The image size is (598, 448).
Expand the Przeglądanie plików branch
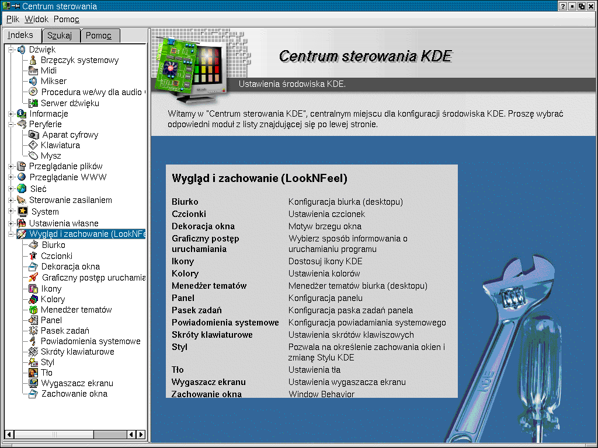click(x=11, y=166)
